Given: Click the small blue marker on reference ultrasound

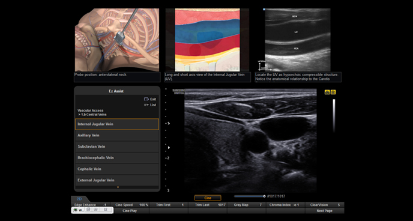Looking at the screenshot, I should tap(264, 10).
